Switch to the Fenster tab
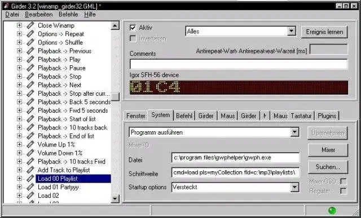 [136, 115]
